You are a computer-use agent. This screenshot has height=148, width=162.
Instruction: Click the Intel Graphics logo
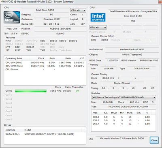[98, 17]
